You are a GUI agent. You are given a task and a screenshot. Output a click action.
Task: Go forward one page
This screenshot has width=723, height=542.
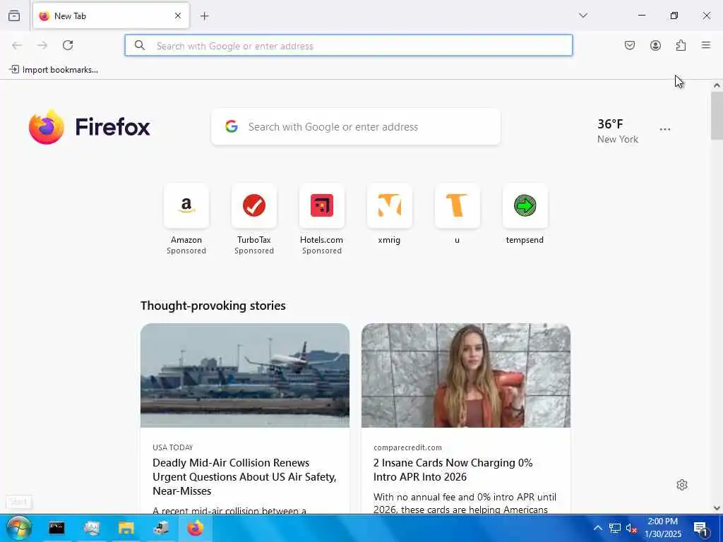pyautogui.click(x=42, y=45)
